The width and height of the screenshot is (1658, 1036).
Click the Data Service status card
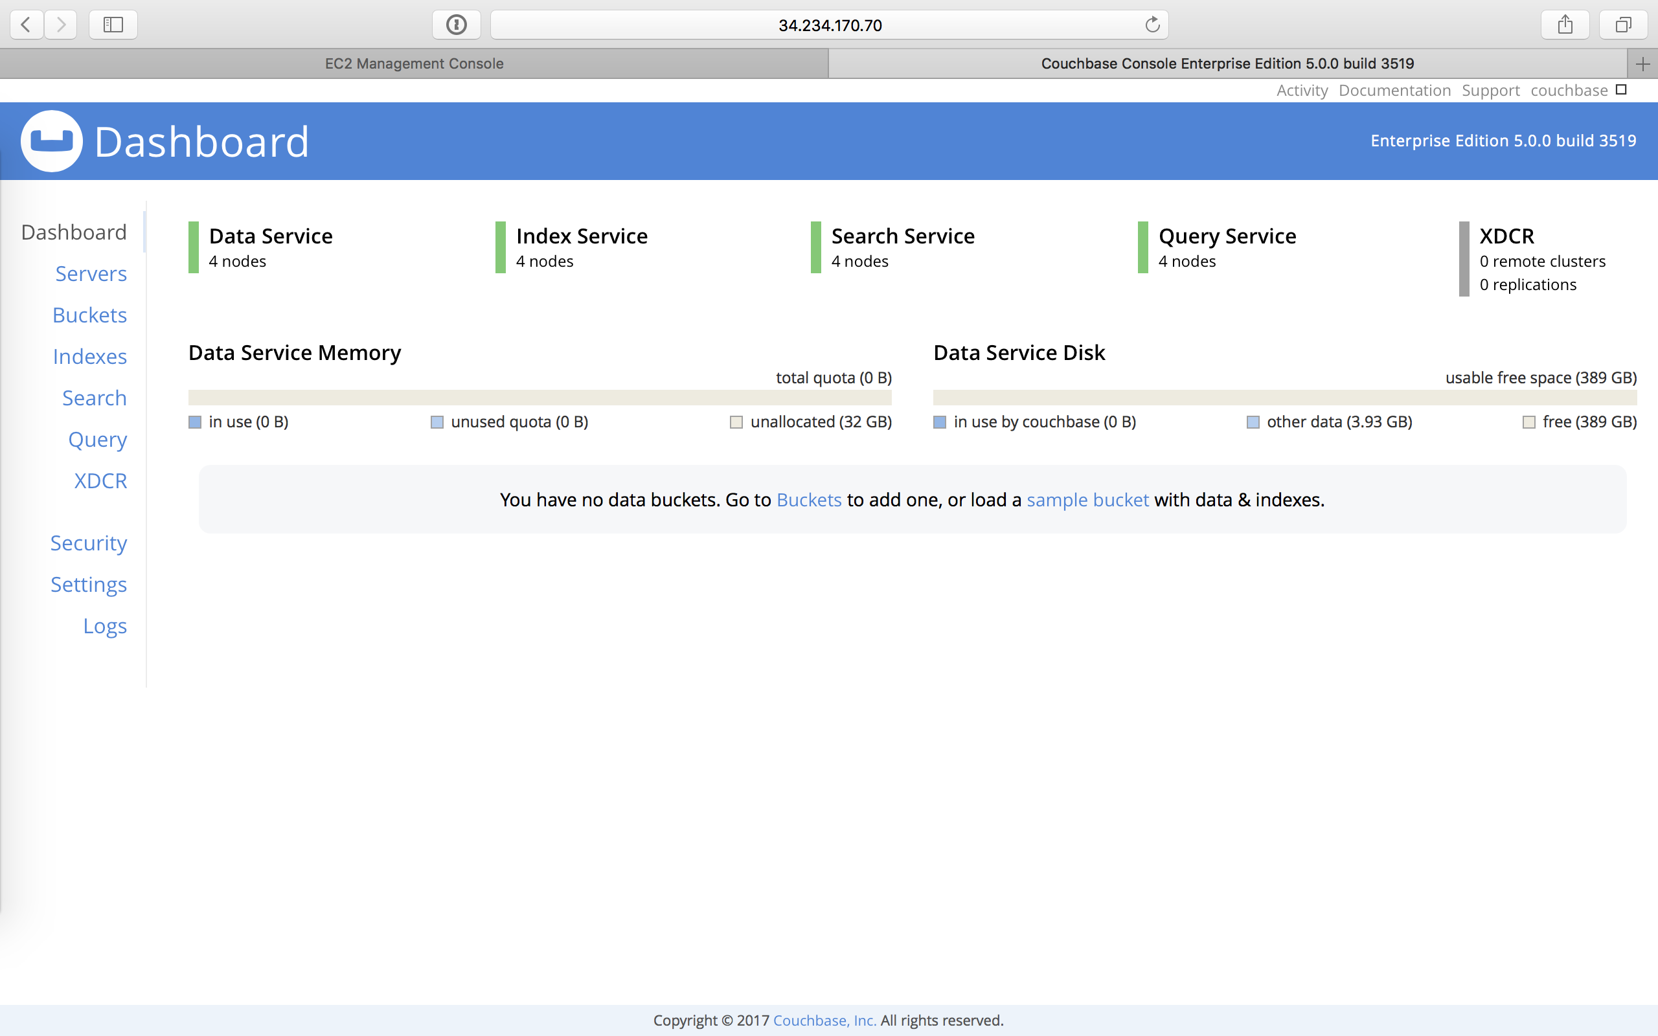click(260, 247)
